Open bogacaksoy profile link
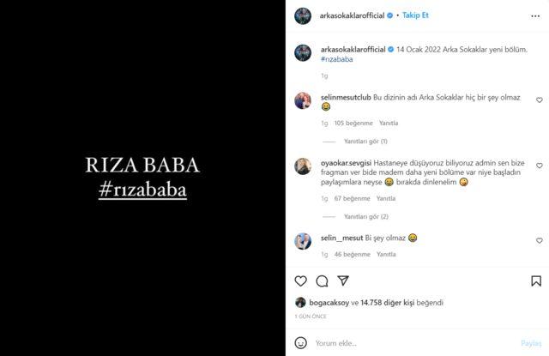 tap(329, 303)
